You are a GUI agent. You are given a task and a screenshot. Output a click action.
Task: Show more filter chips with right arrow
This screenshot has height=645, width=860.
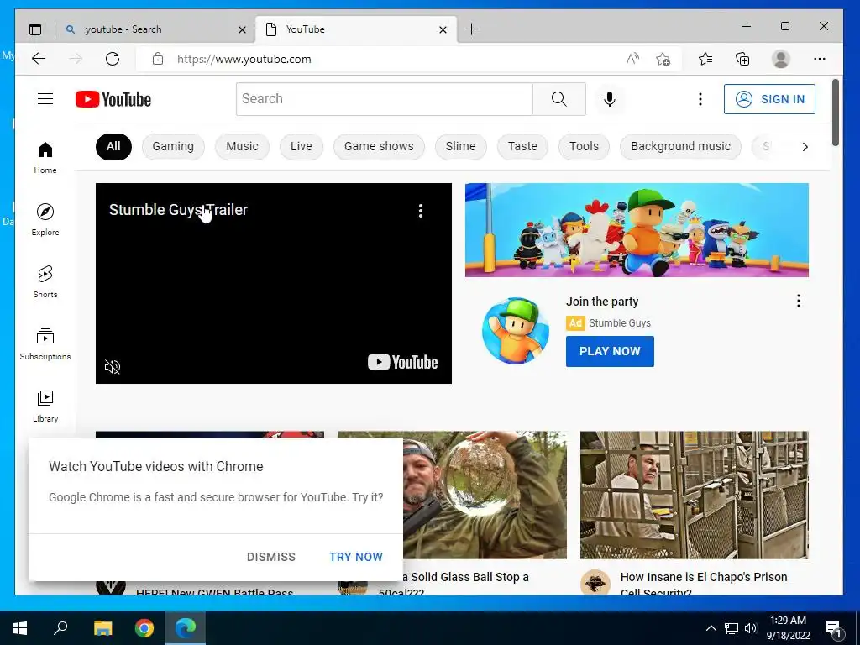coord(805,147)
